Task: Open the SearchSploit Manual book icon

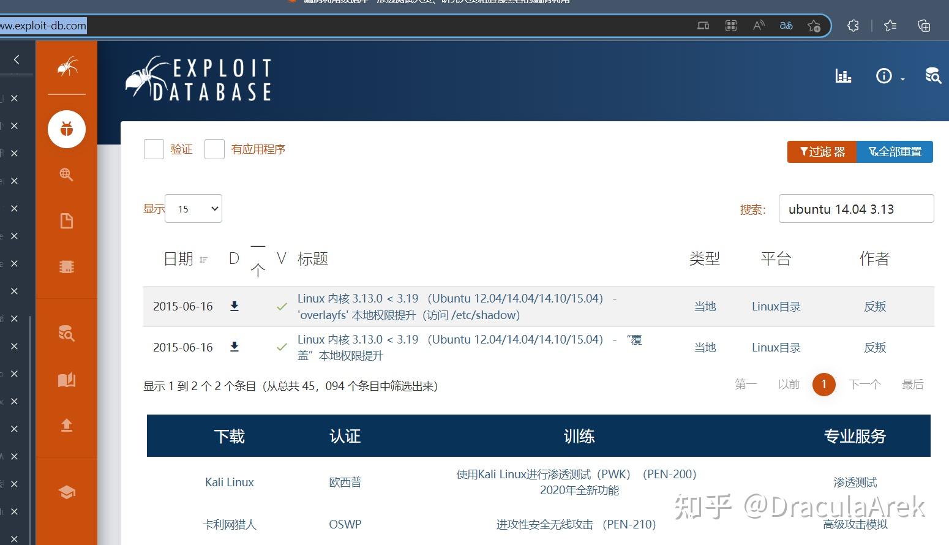Action: pyautogui.click(x=67, y=380)
